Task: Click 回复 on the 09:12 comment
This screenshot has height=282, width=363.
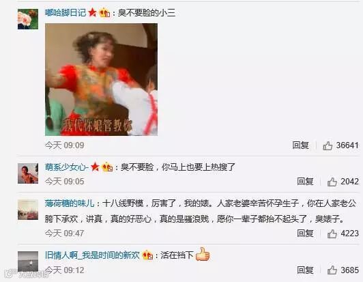Action: coord(305,270)
